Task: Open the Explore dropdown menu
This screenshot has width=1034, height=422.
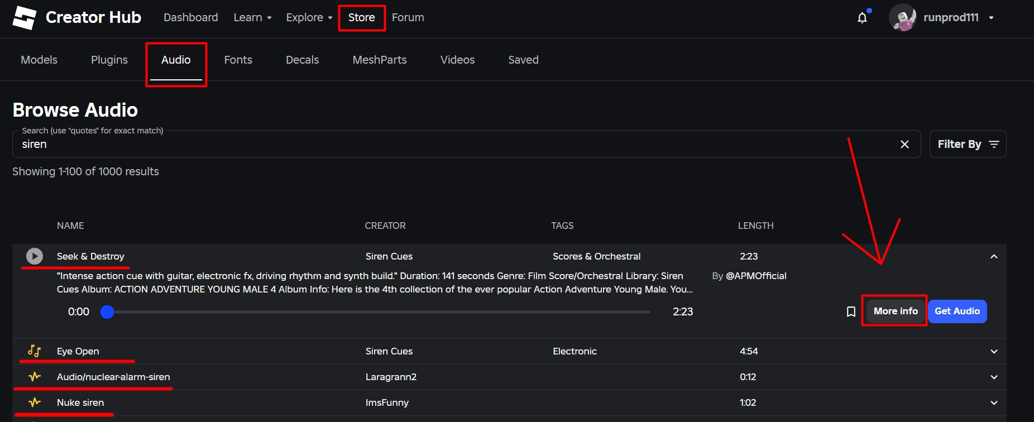Action: (x=309, y=17)
